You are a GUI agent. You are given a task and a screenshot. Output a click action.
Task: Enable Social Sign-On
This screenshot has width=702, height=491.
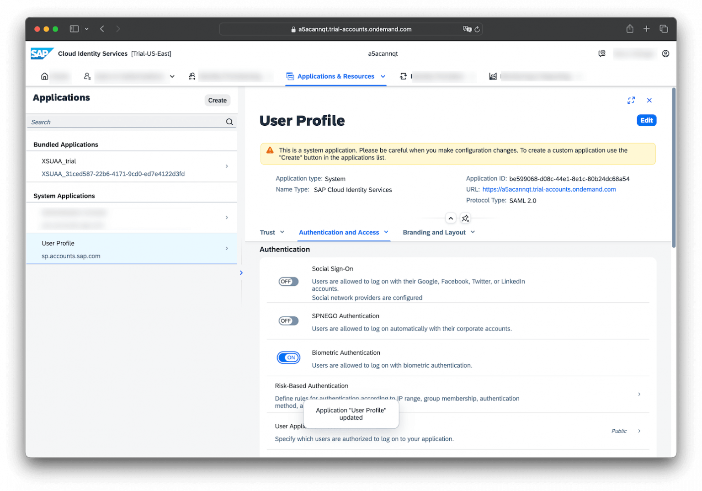[x=288, y=281]
